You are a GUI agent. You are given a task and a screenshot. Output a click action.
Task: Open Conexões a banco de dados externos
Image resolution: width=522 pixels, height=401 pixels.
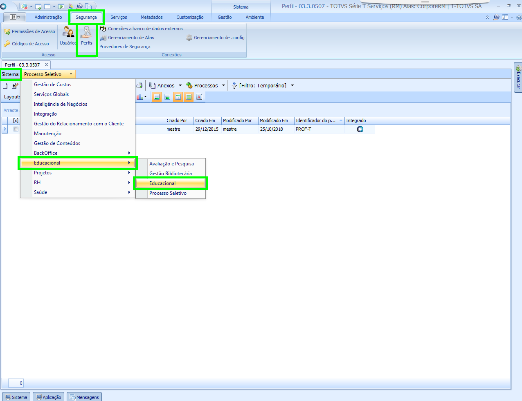pos(141,29)
